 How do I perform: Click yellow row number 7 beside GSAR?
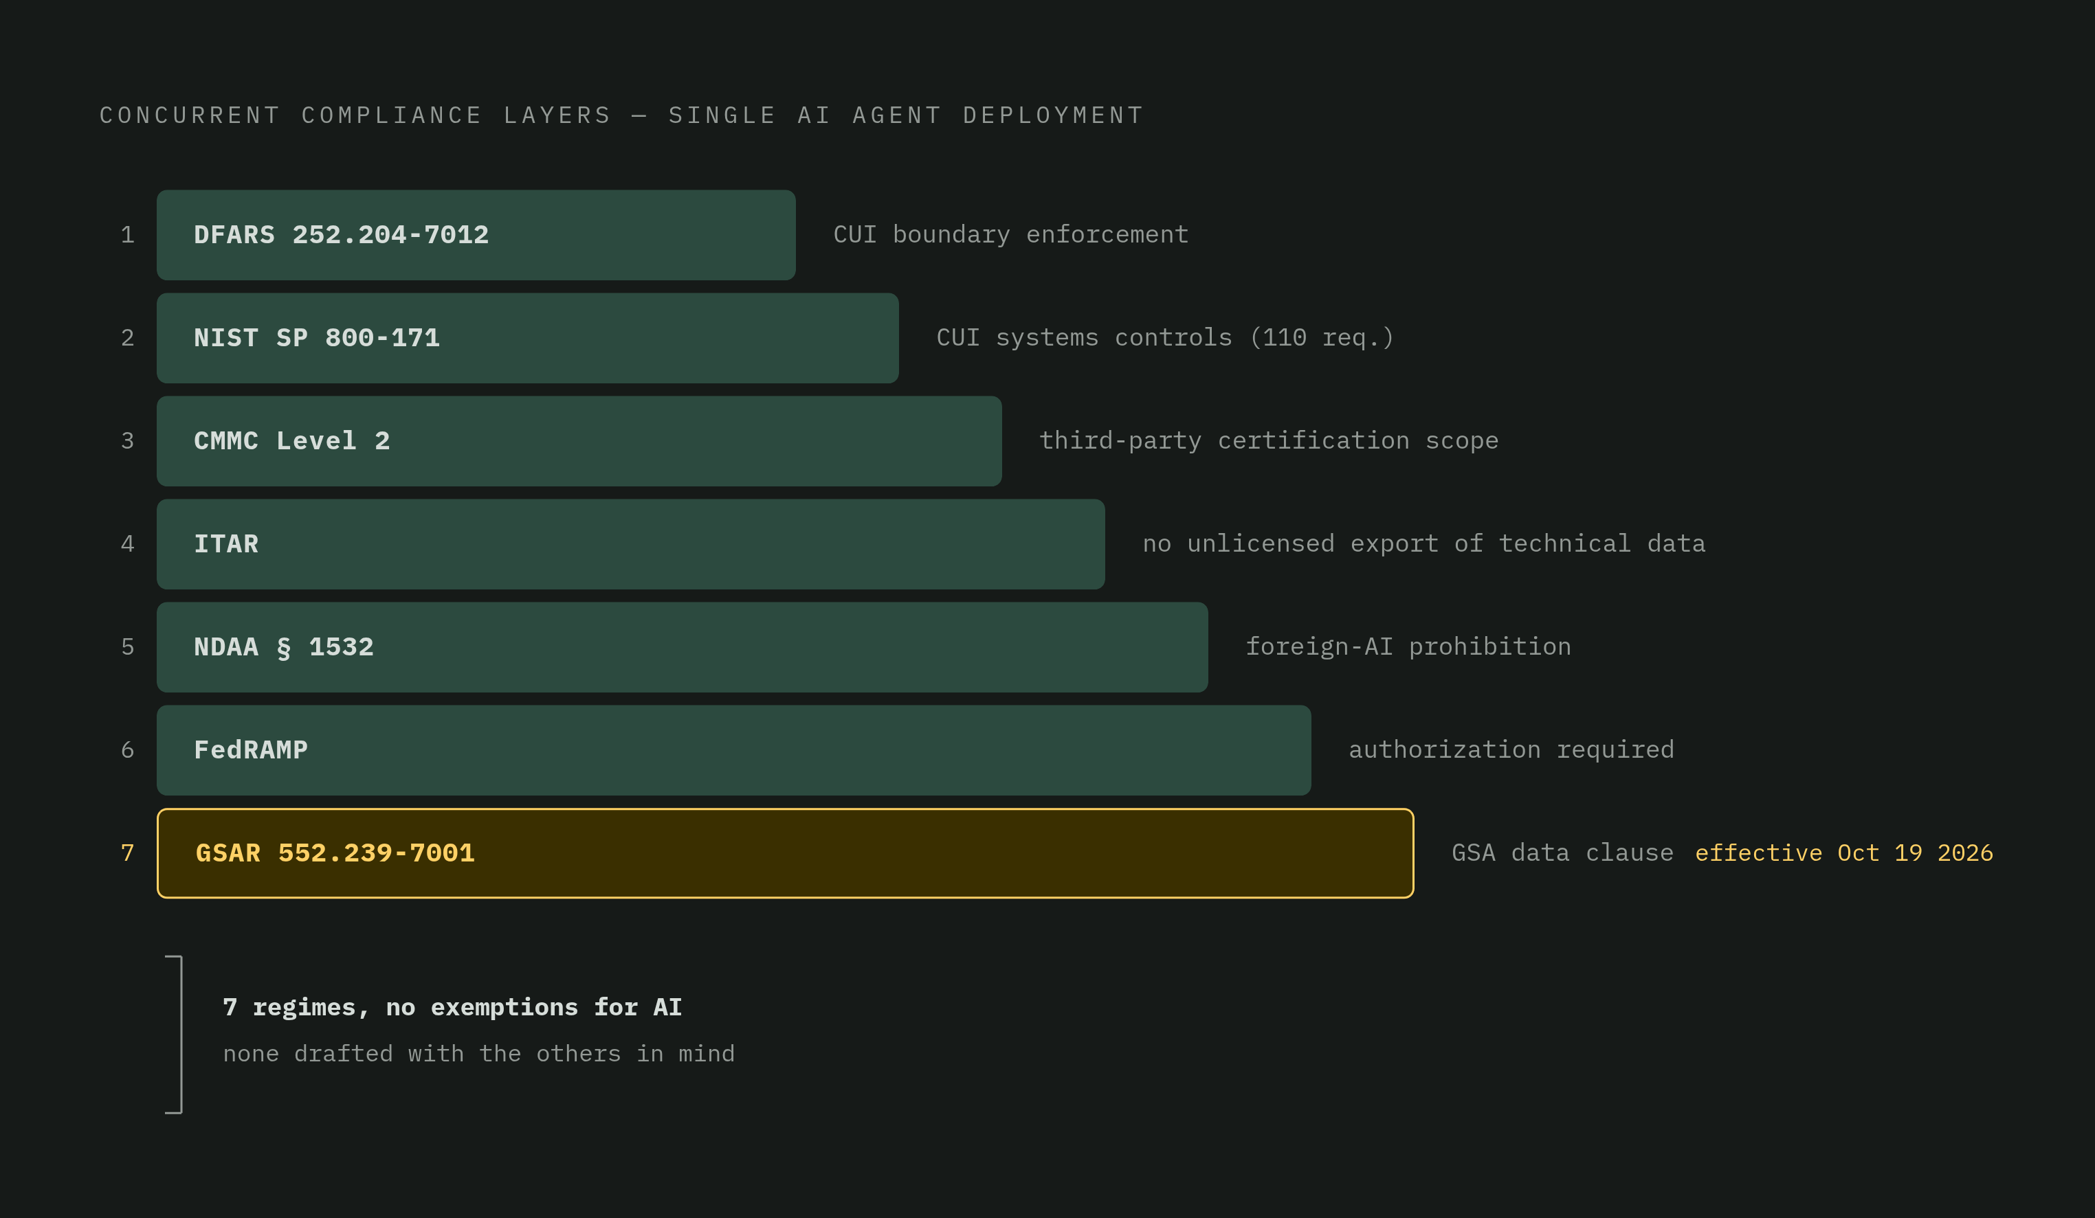tap(127, 853)
